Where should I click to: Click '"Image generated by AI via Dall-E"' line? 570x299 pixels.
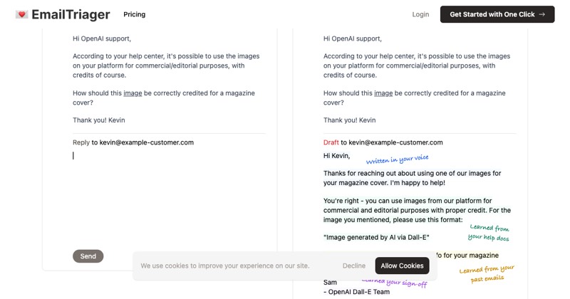[376, 238]
